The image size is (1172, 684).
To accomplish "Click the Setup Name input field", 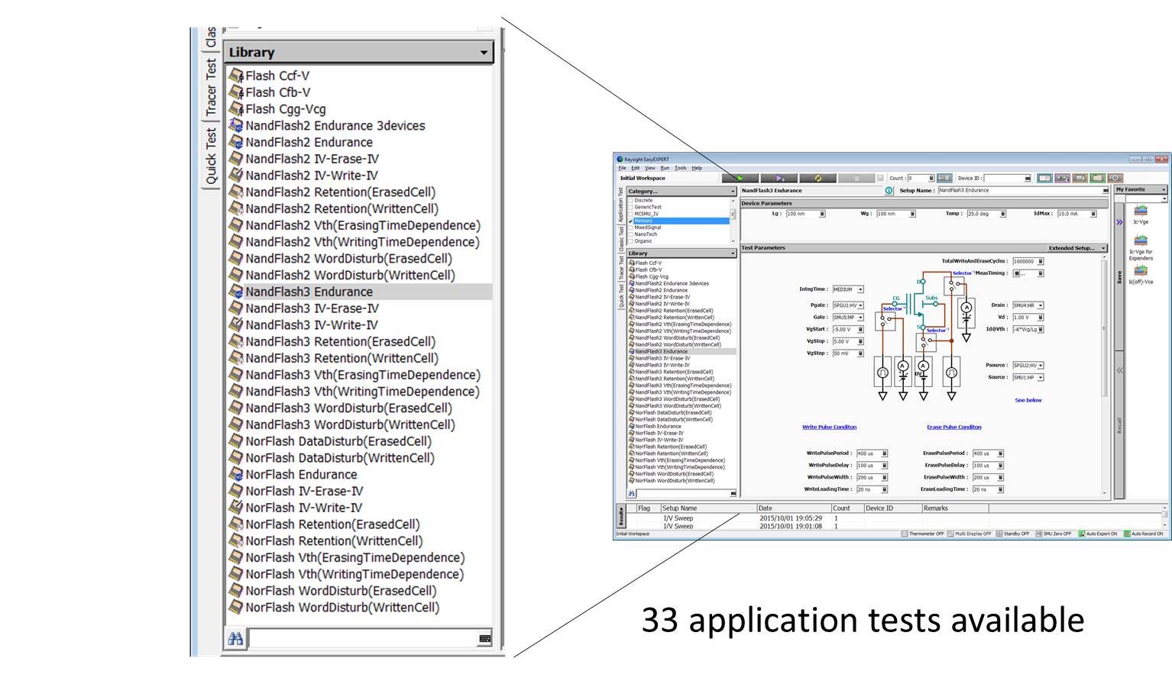I will pos(1023,190).
